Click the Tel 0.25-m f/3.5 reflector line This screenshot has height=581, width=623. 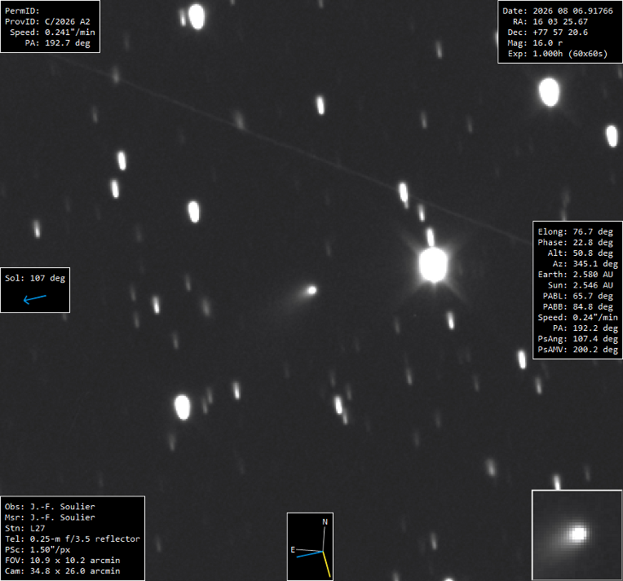[x=73, y=539]
